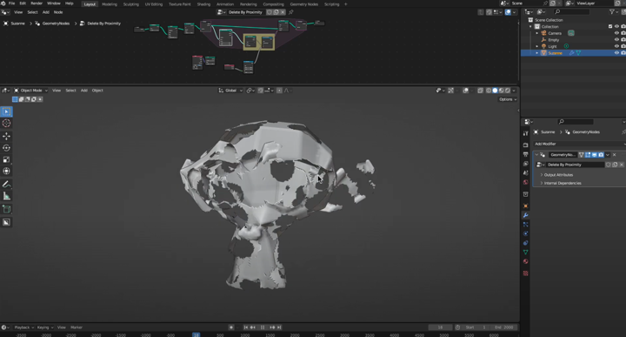The width and height of the screenshot is (626, 337).
Task: Uncheck the Collection exclude checkbox
Action: [610, 26]
